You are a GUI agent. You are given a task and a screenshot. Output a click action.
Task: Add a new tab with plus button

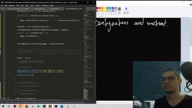pyautogui.click(x=92, y=9)
